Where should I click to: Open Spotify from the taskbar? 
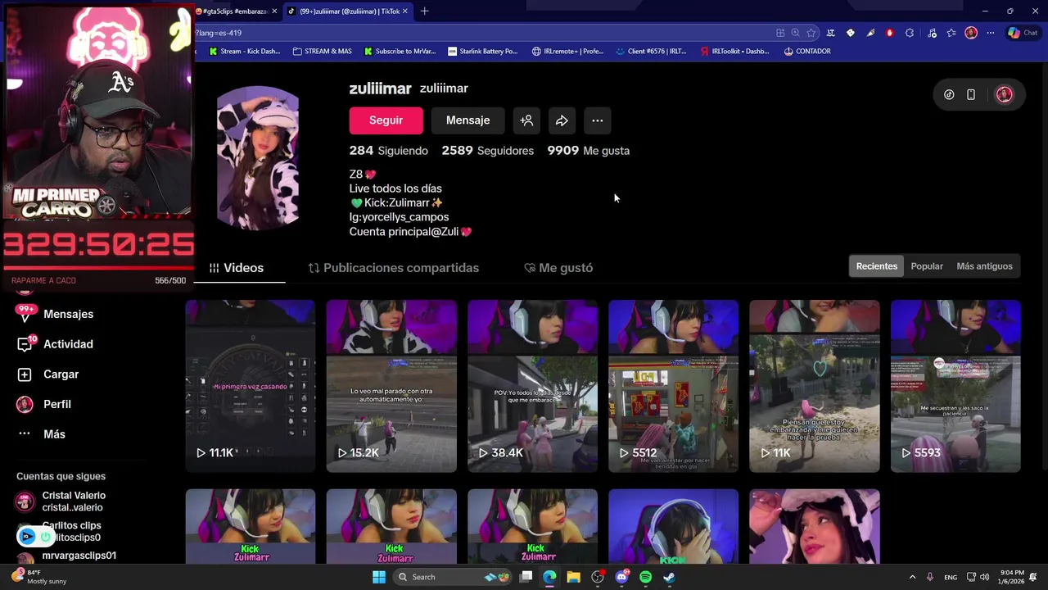click(x=645, y=577)
